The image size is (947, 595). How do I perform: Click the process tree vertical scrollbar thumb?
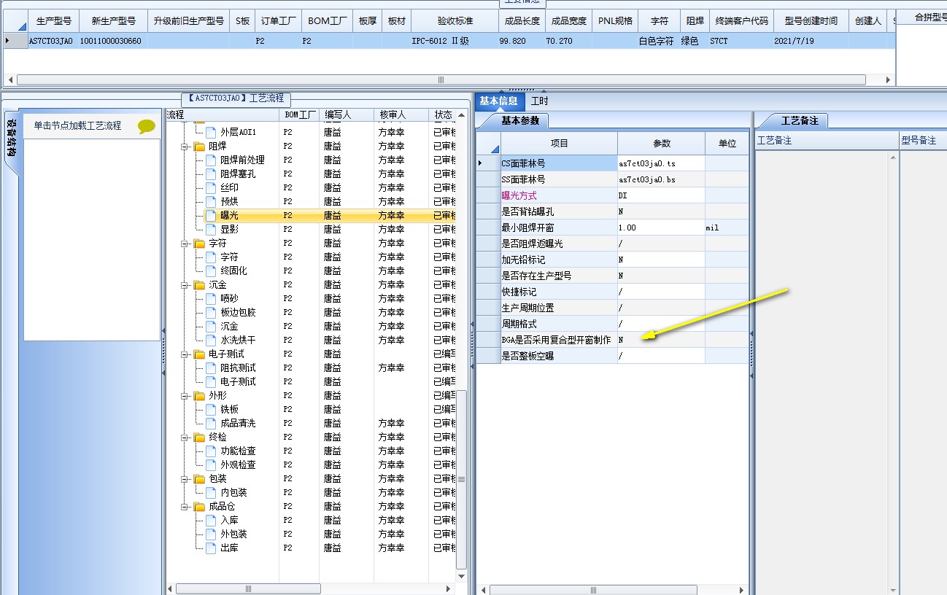(461, 480)
